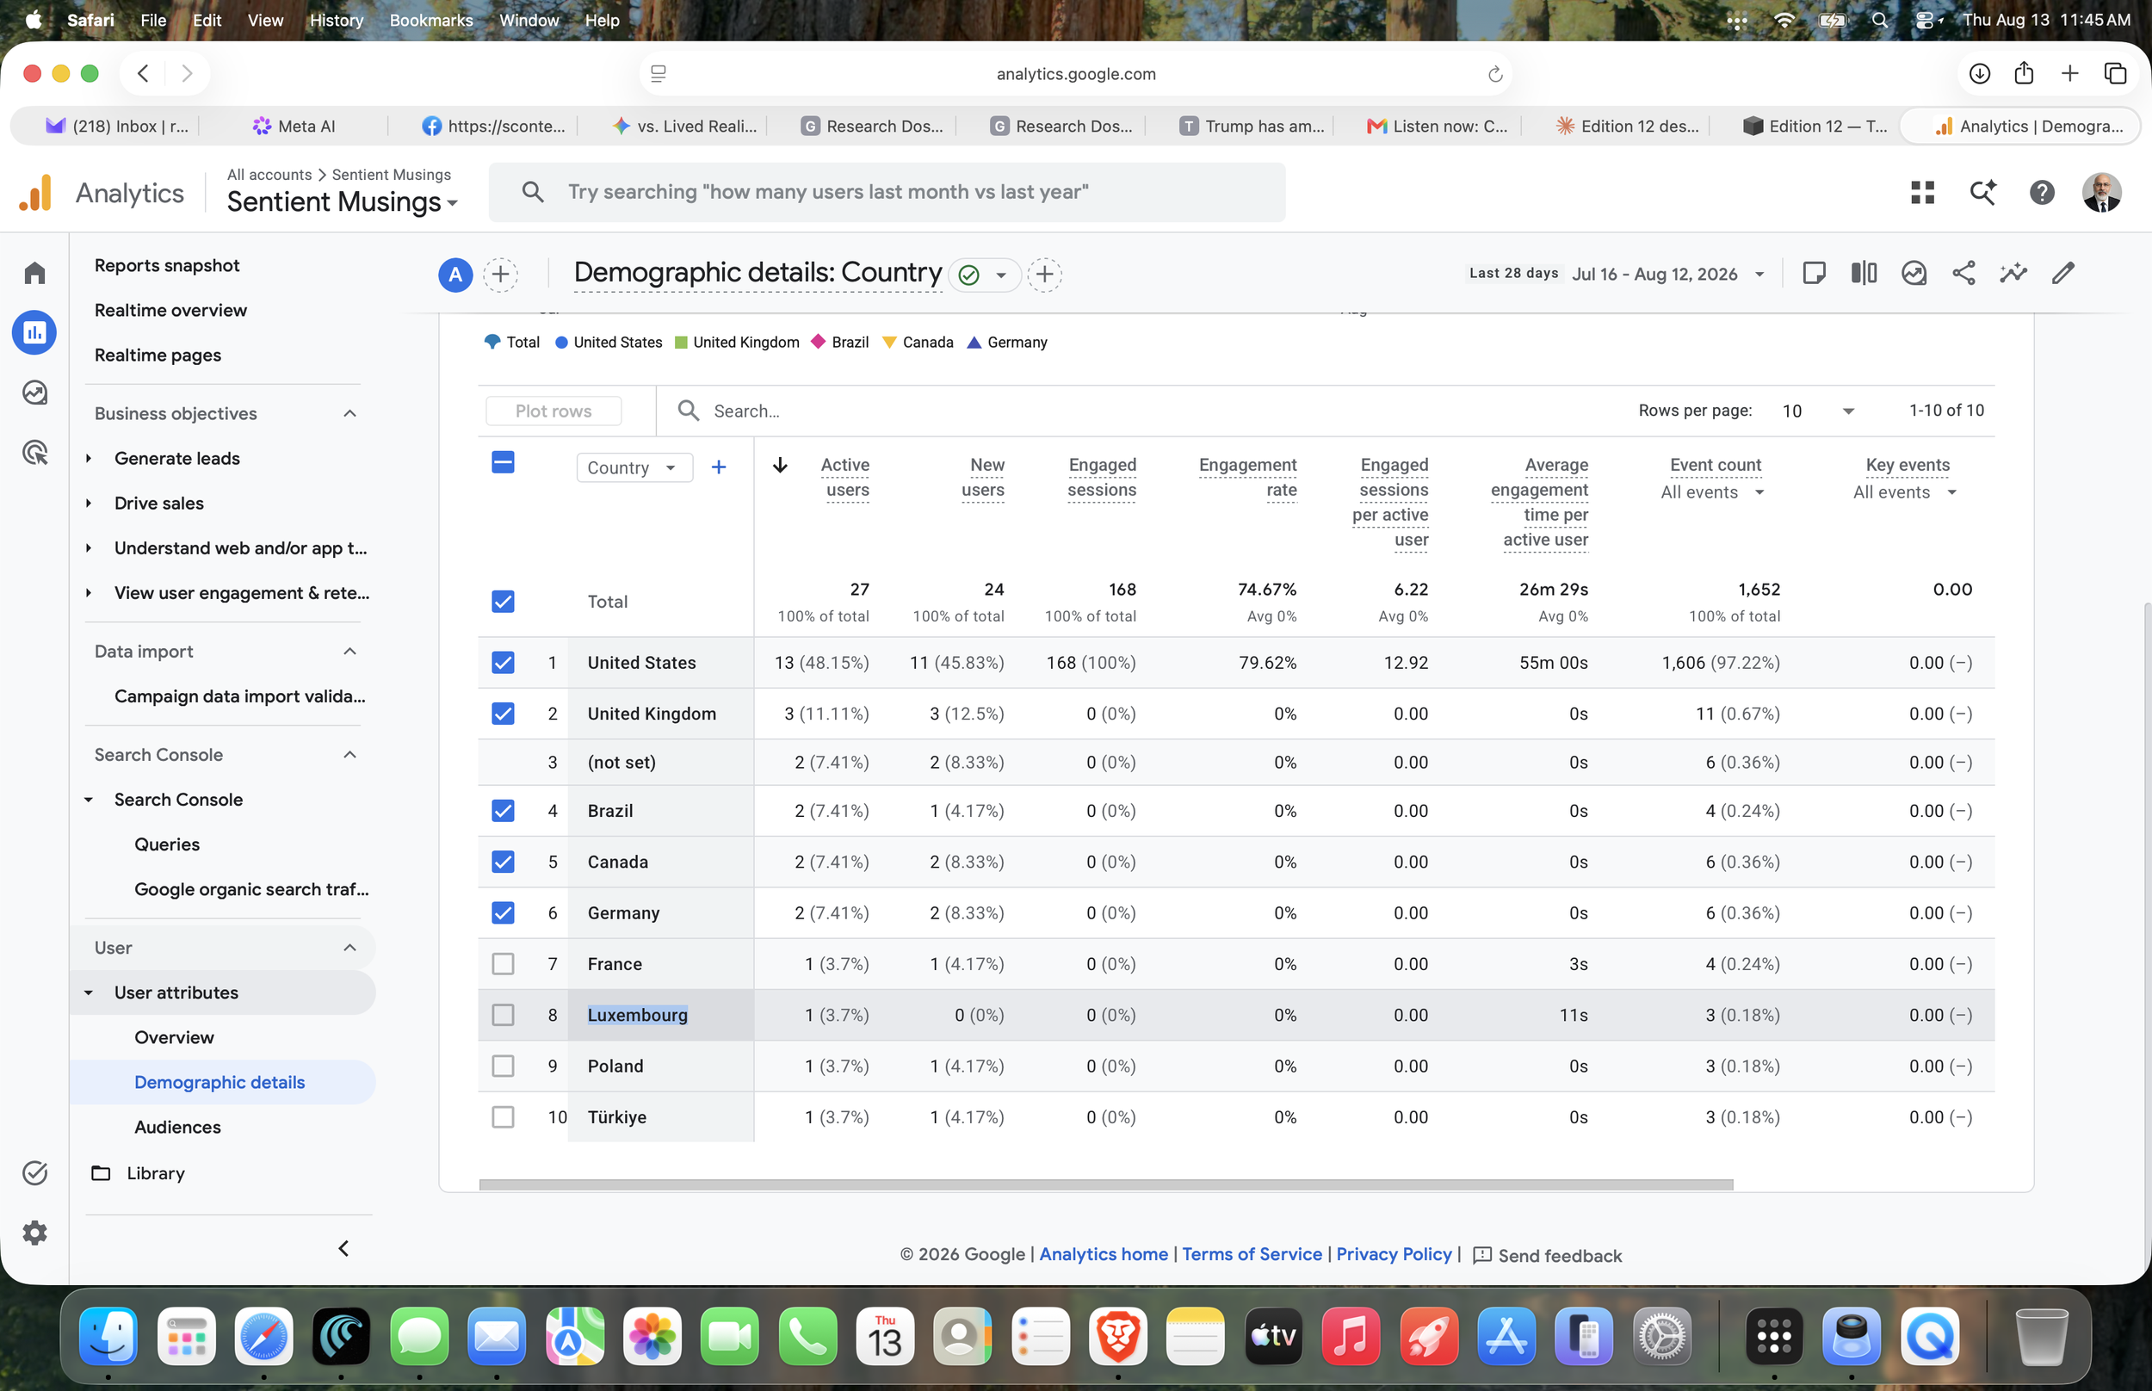Uncheck the Canada row checkbox
The width and height of the screenshot is (2152, 1391).
(503, 862)
